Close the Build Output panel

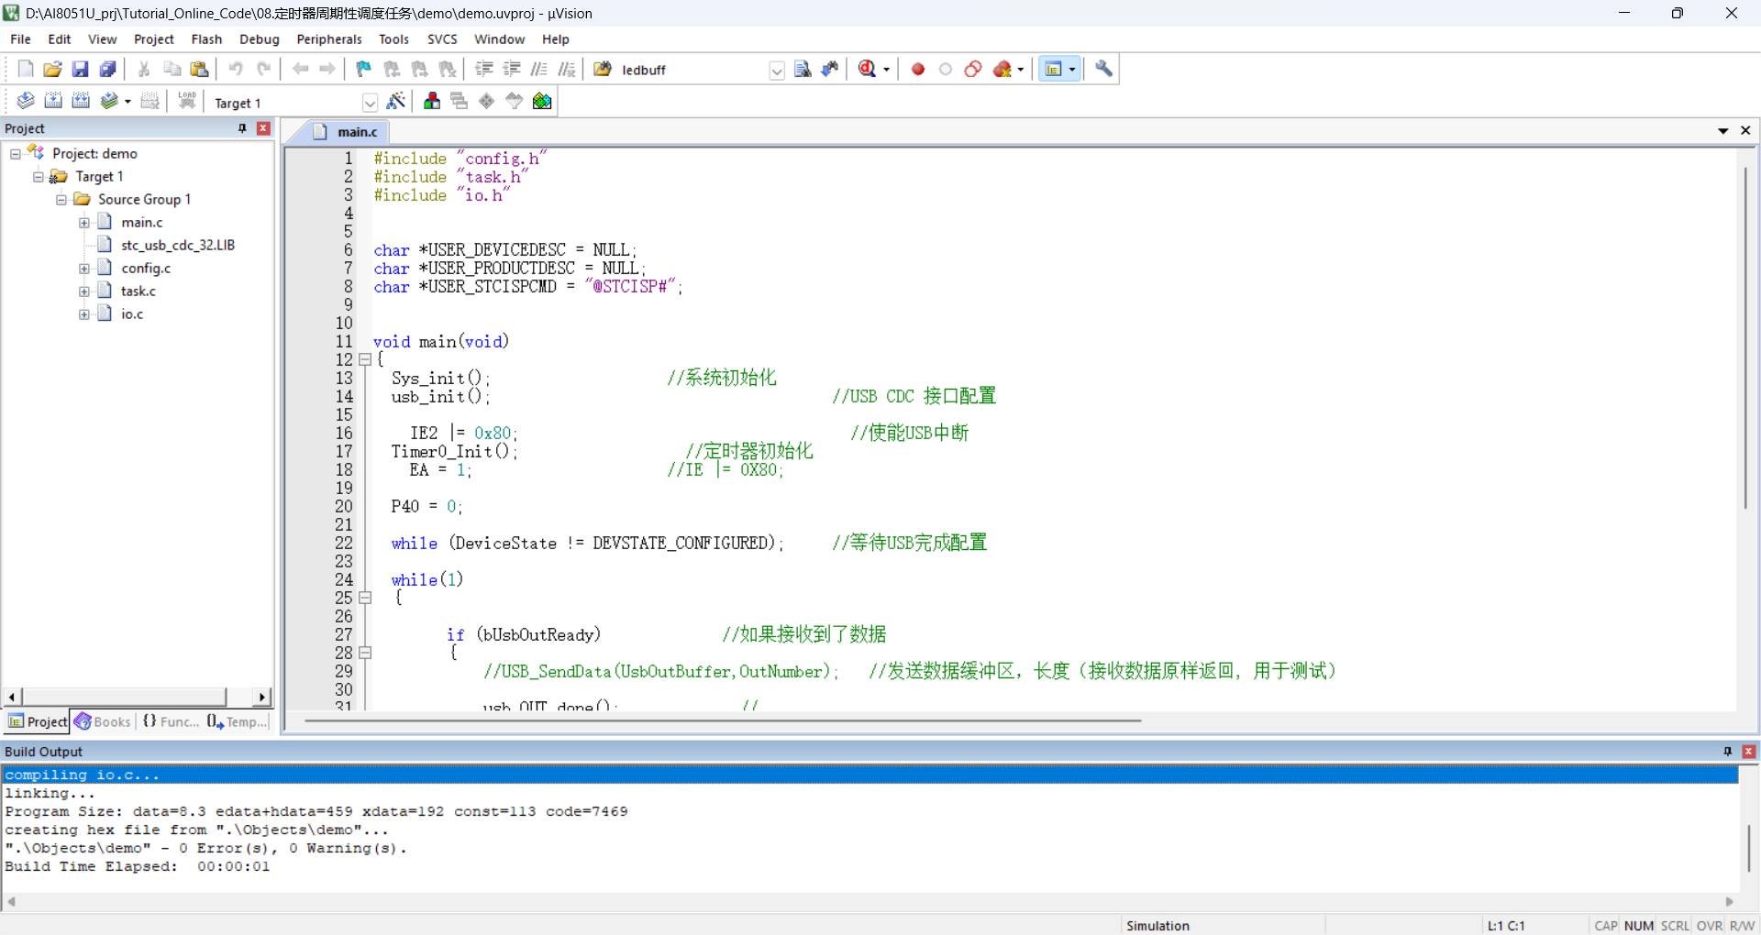pyautogui.click(x=1748, y=751)
